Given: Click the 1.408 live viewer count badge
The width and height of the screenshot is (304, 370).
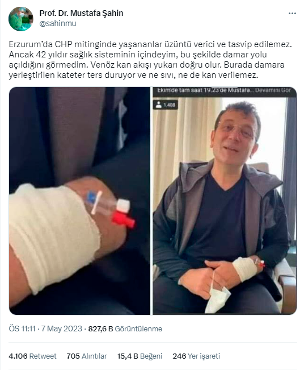Looking at the screenshot, I should [166, 105].
